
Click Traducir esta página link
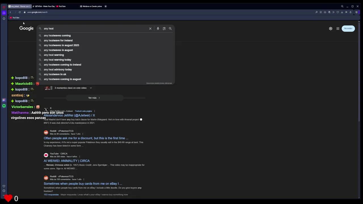click(83, 111)
